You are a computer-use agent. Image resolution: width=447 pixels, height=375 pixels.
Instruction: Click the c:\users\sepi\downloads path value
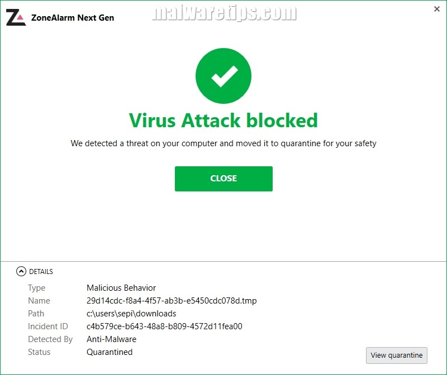tap(131, 314)
